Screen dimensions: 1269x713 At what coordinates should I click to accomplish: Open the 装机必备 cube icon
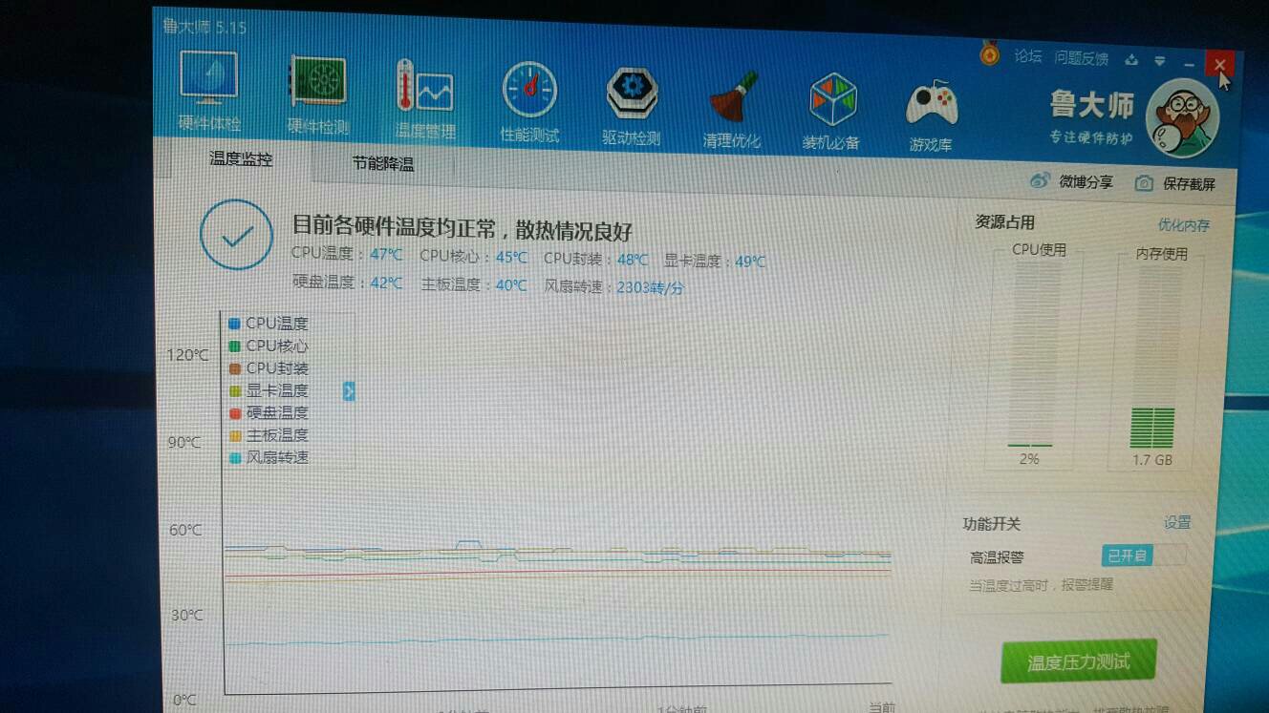[x=832, y=101]
